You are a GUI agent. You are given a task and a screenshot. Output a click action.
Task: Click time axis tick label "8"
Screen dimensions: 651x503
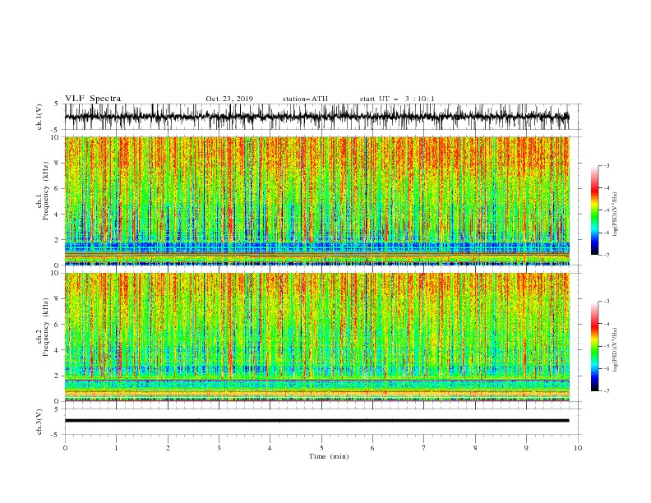475,448
